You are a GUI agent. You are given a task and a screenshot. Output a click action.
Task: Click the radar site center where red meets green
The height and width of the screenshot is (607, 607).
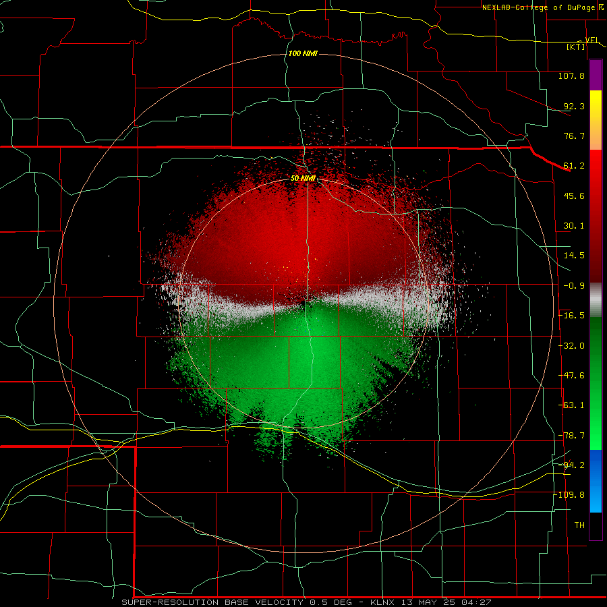303,303
